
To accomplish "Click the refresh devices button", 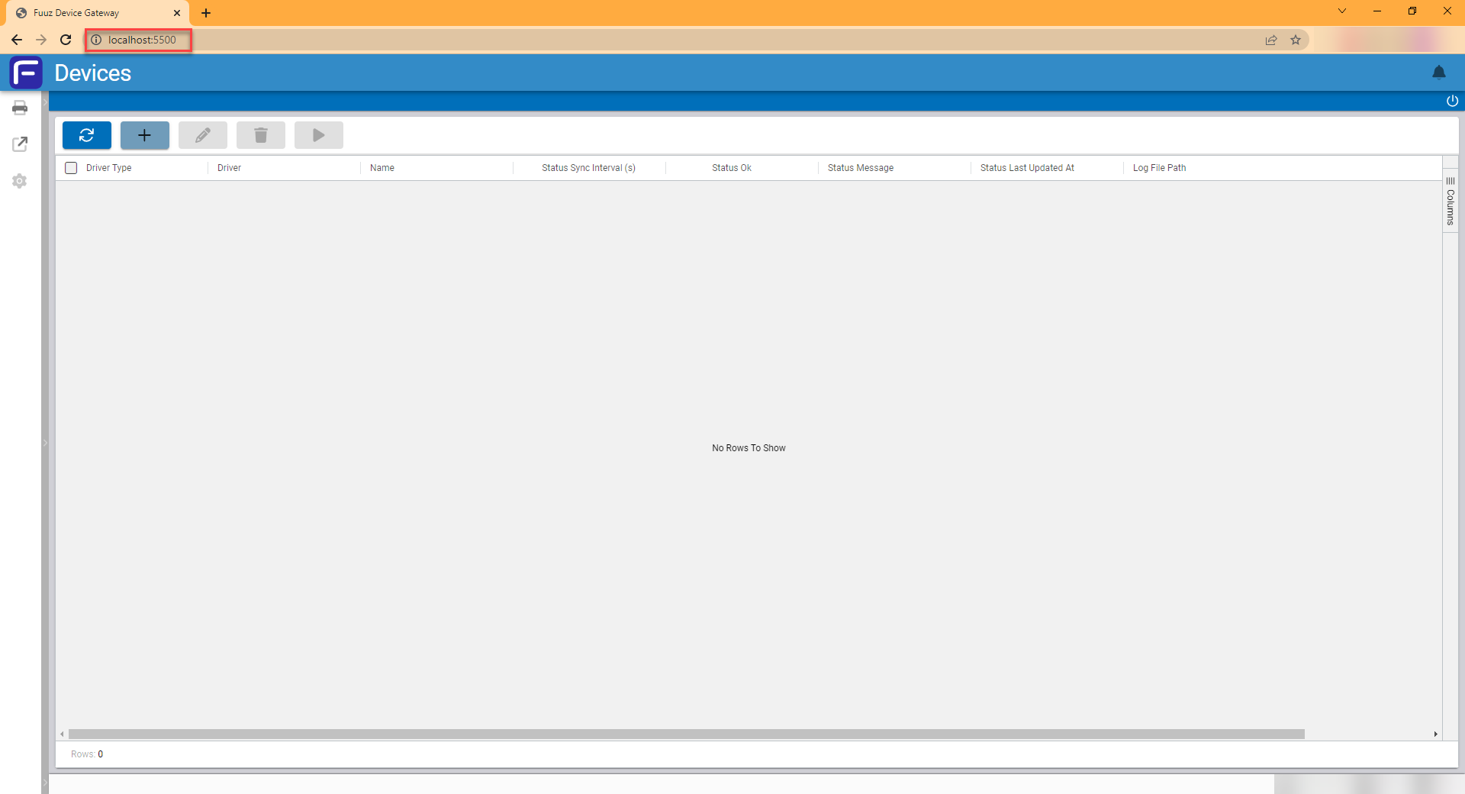I will 86,135.
